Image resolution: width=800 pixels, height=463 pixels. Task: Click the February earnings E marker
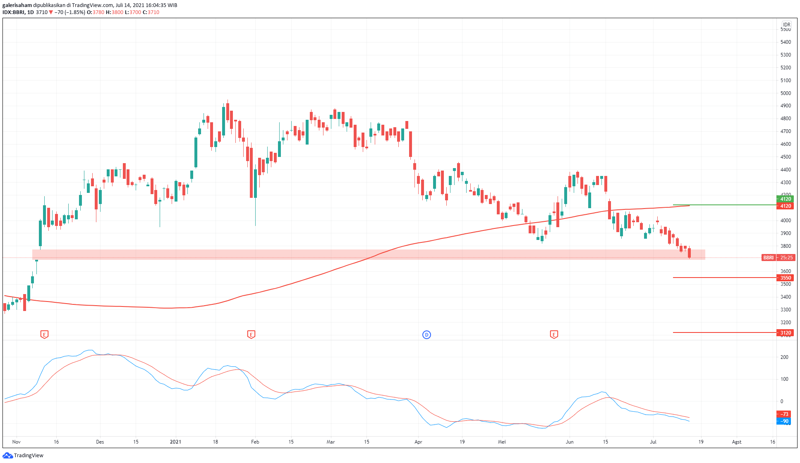click(251, 335)
